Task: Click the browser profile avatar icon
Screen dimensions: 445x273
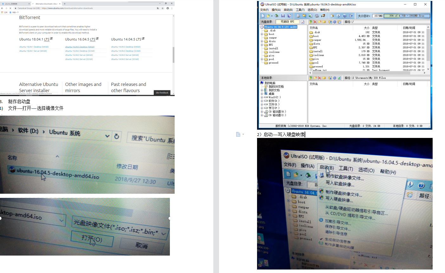Action: [168, 8]
